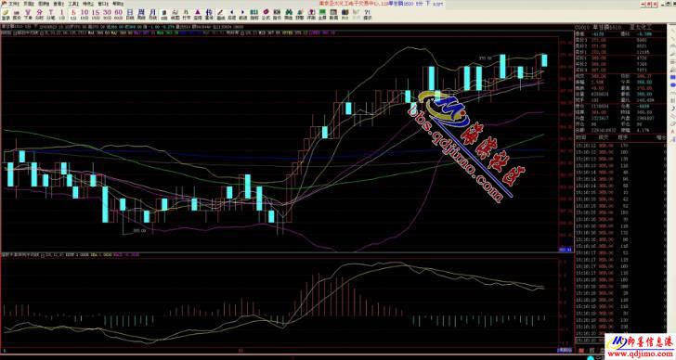The width and height of the screenshot is (676, 360).
Task: Expand the MACD sub-chart indicator parameter box
Action: [x=43, y=255]
